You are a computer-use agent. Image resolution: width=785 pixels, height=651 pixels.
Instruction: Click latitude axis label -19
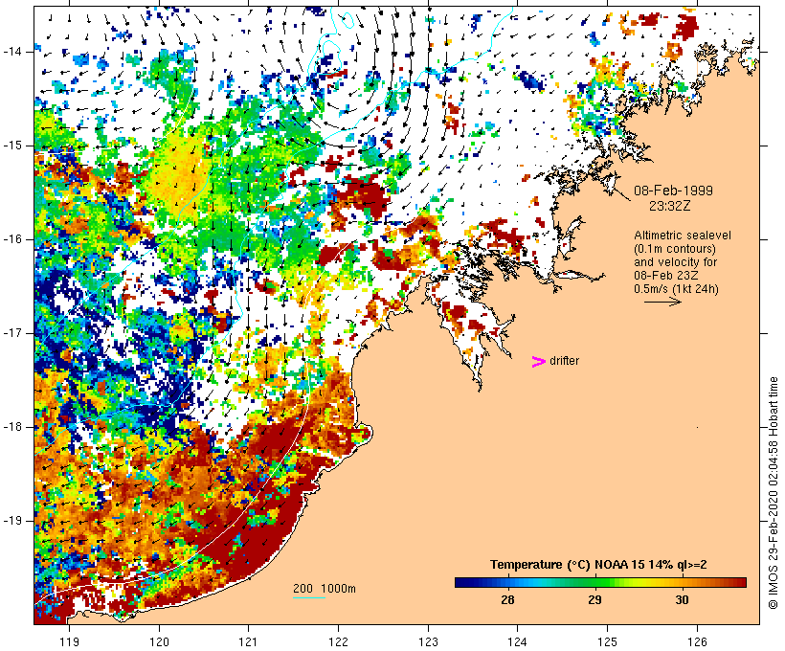coord(12,521)
